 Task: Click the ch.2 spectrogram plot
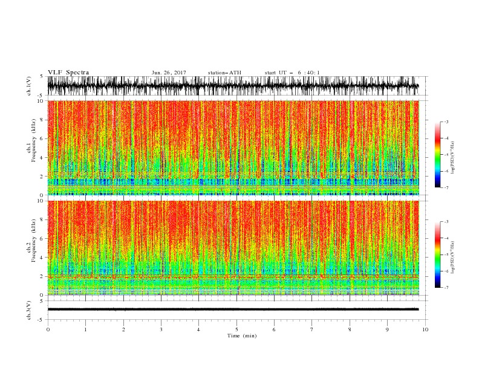pos(233,248)
